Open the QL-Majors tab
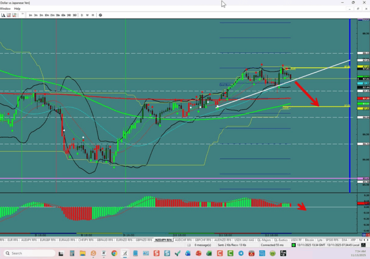 point(264,240)
